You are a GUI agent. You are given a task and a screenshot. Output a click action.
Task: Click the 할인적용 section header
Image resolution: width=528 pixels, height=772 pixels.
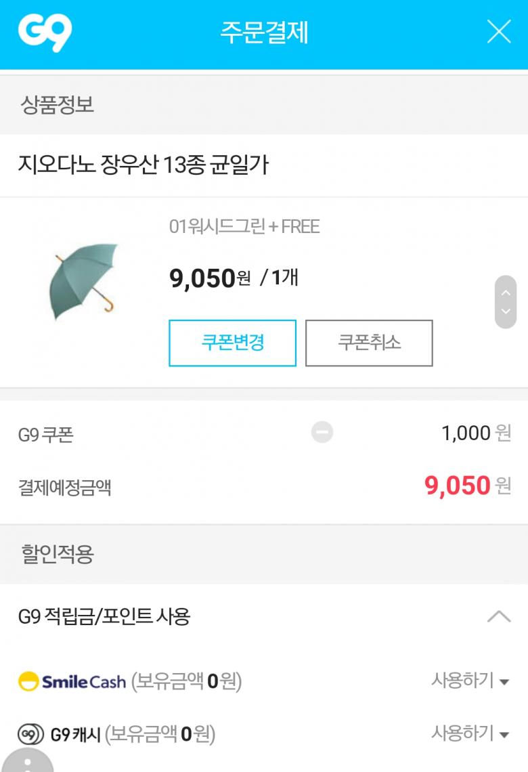pos(58,554)
